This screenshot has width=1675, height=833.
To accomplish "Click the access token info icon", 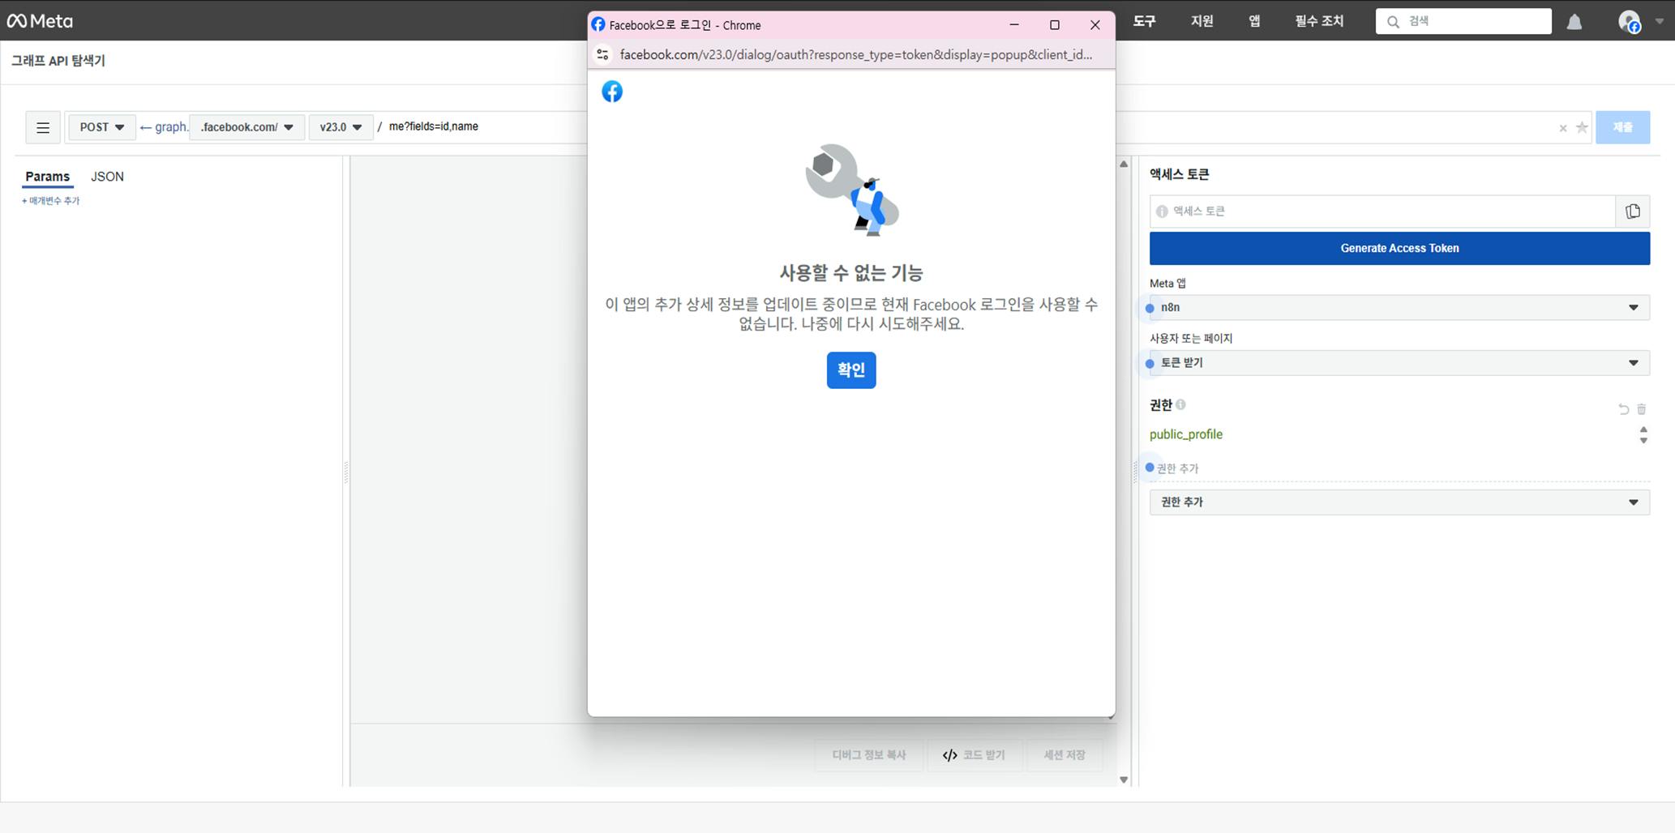I will tap(1162, 211).
